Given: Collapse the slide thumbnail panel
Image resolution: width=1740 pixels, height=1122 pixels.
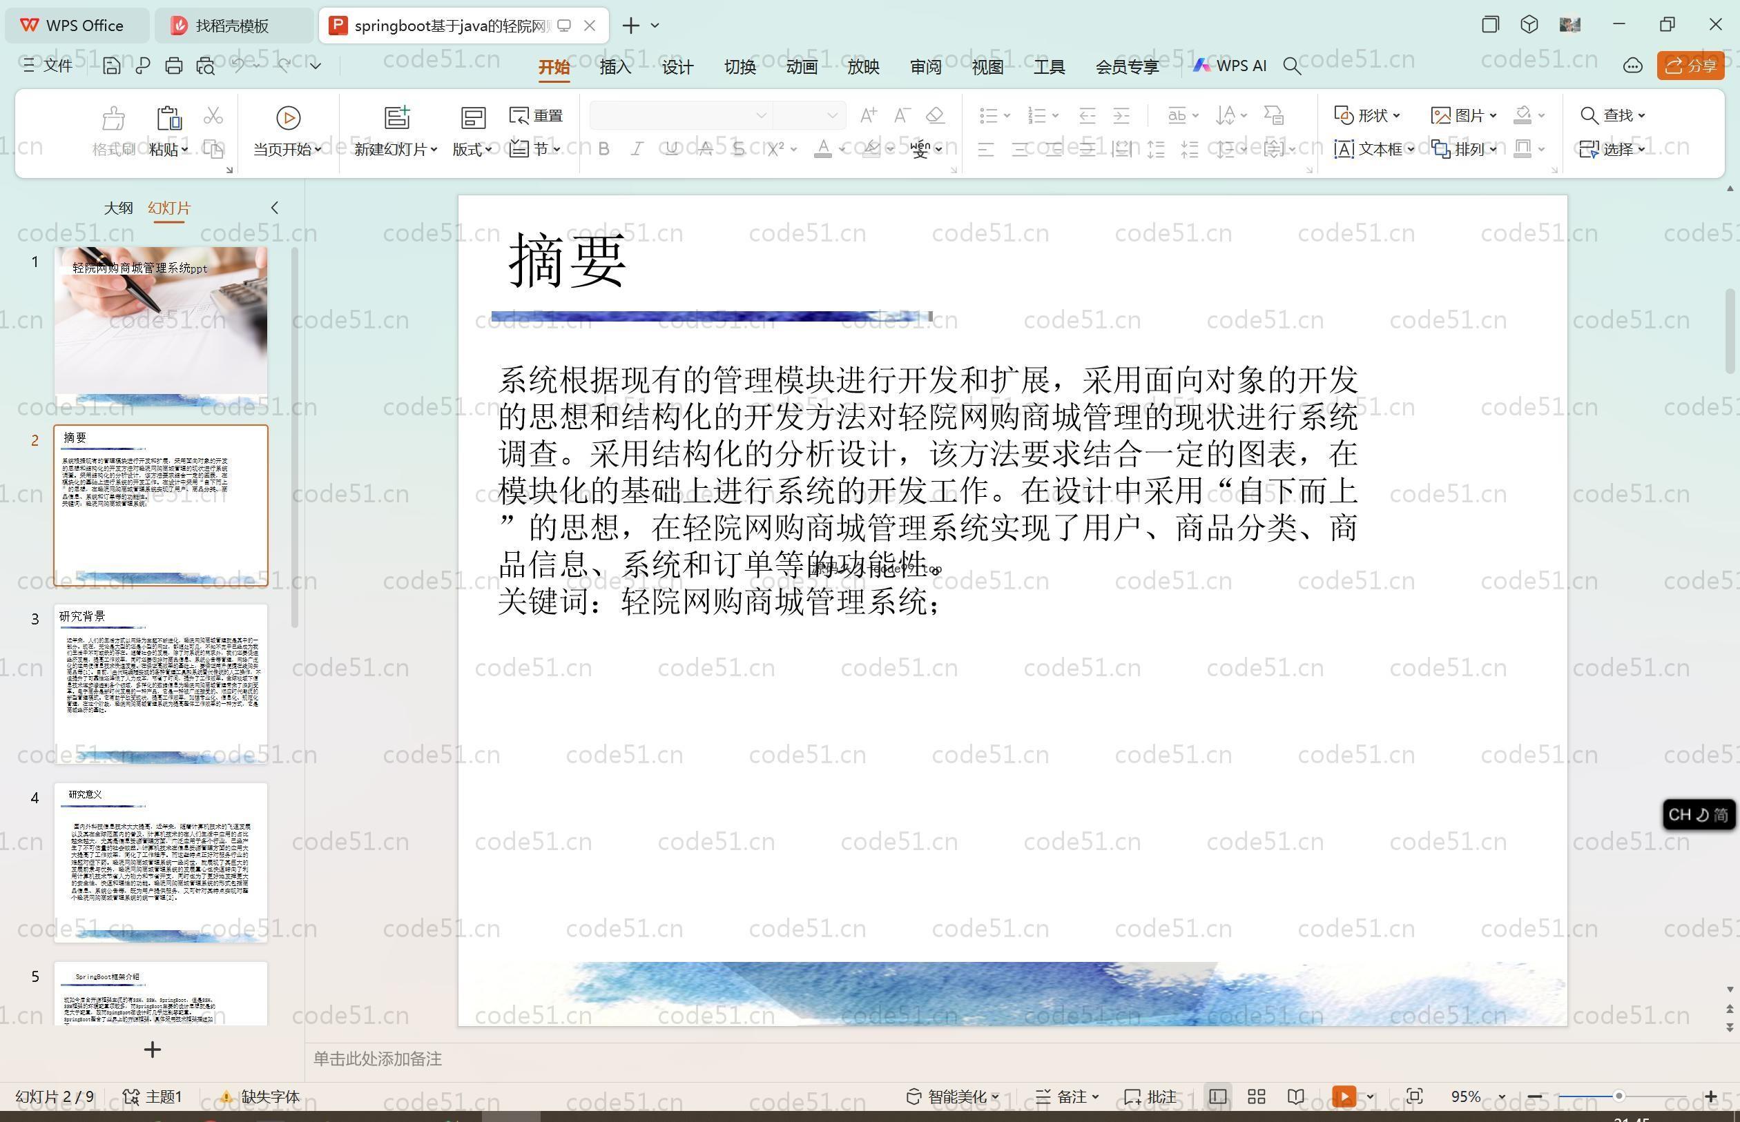Looking at the screenshot, I should click(x=275, y=208).
